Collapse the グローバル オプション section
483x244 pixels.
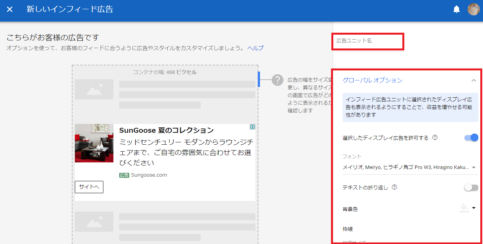[474, 81]
